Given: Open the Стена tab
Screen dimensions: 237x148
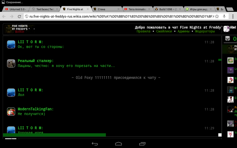Looking at the screenshot, I should [106, 9].
